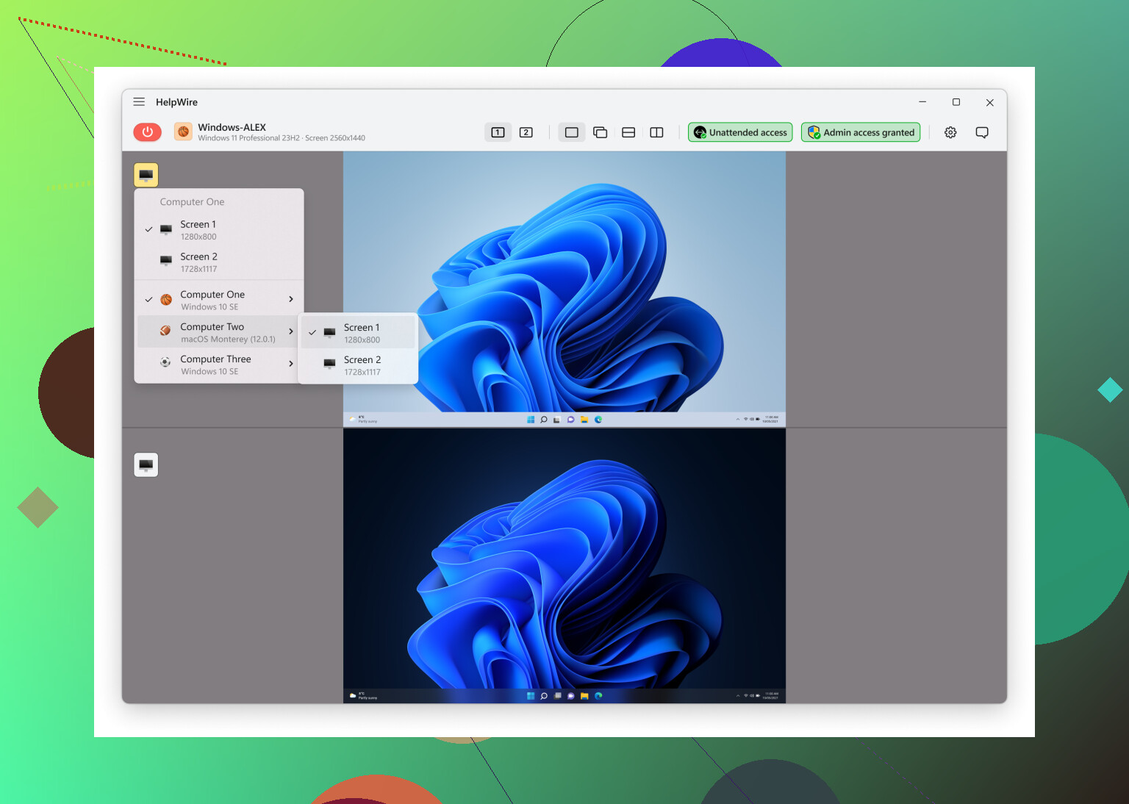
Task: Click the Computer Two football icon
Action: (166, 331)
